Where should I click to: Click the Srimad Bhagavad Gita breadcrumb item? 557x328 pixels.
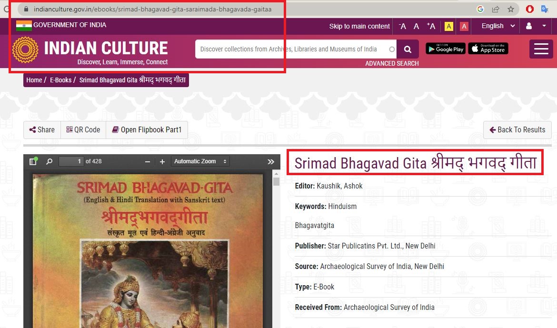(132, 80)
